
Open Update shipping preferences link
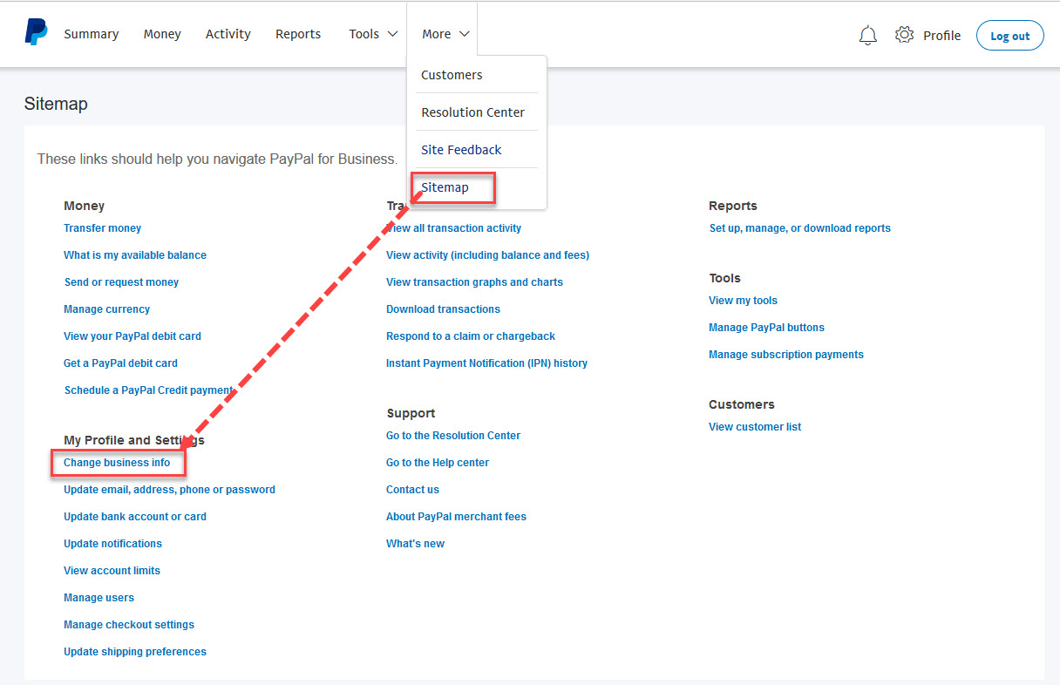point(135,652)
